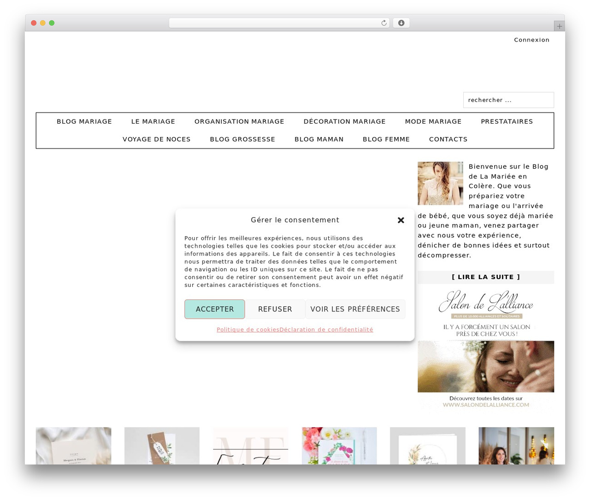Open the kraft tag invitation thumbnail
Screen dimensions: 590x500
tap(162, 446)
